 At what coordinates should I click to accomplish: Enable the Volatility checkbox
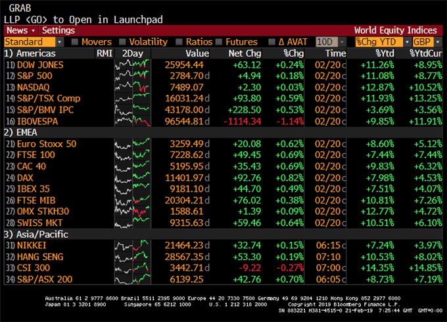coord(122,42)
